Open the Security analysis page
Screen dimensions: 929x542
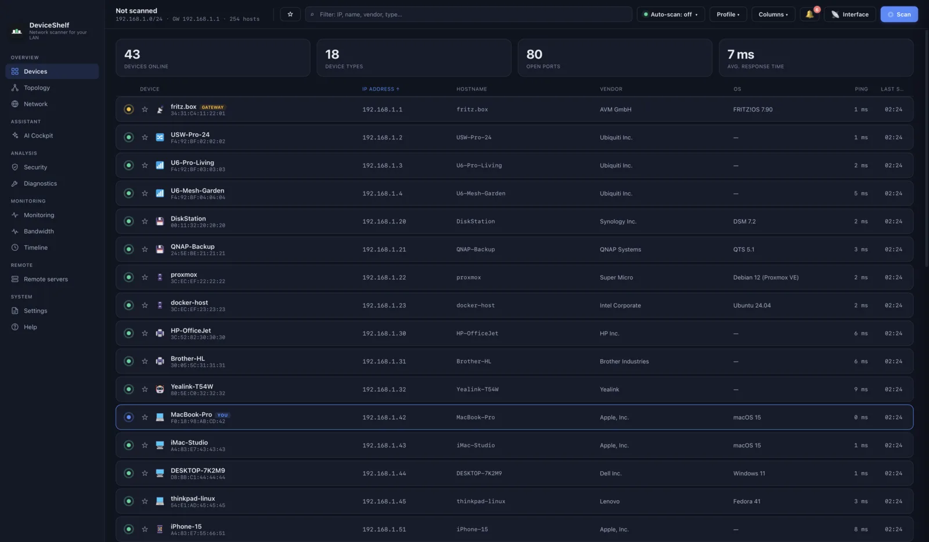point(52,167)
